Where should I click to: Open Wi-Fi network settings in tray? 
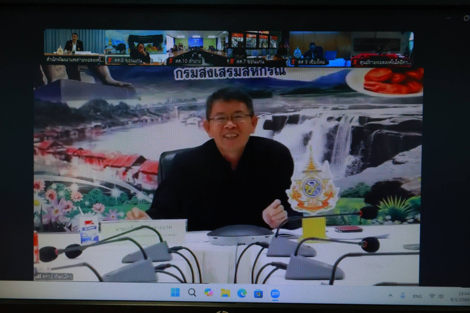(432, 296)
